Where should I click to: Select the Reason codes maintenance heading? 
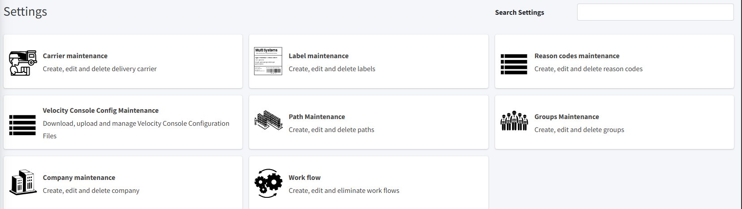(577, 56)
